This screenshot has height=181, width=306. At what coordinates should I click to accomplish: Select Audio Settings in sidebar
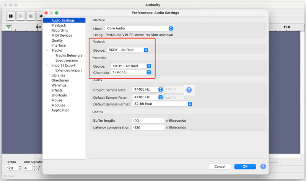coord(64,20)
